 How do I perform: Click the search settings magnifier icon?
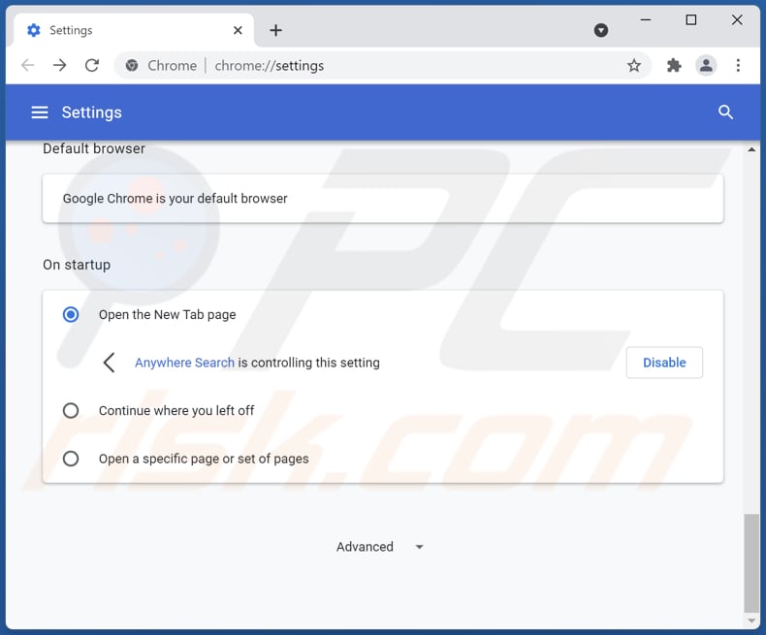click(725, 112)
